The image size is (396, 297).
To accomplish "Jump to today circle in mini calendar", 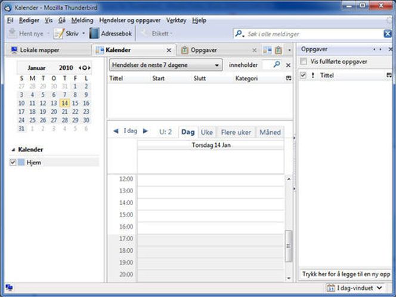I will point(85,67).
